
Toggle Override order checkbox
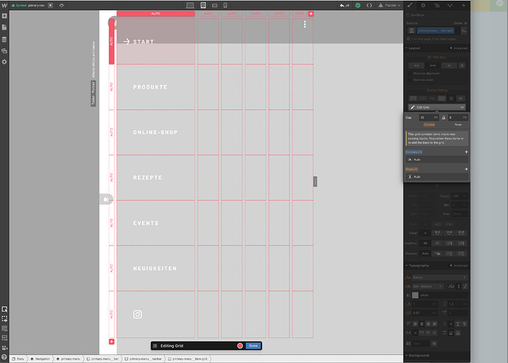(411, 79)
